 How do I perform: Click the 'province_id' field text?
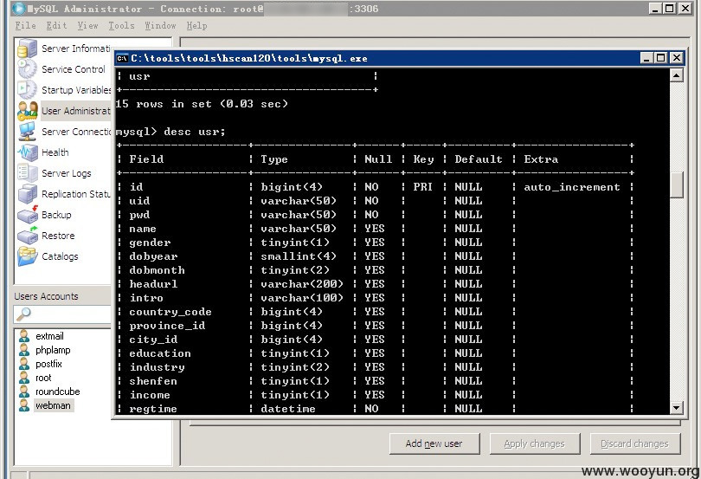167,326
